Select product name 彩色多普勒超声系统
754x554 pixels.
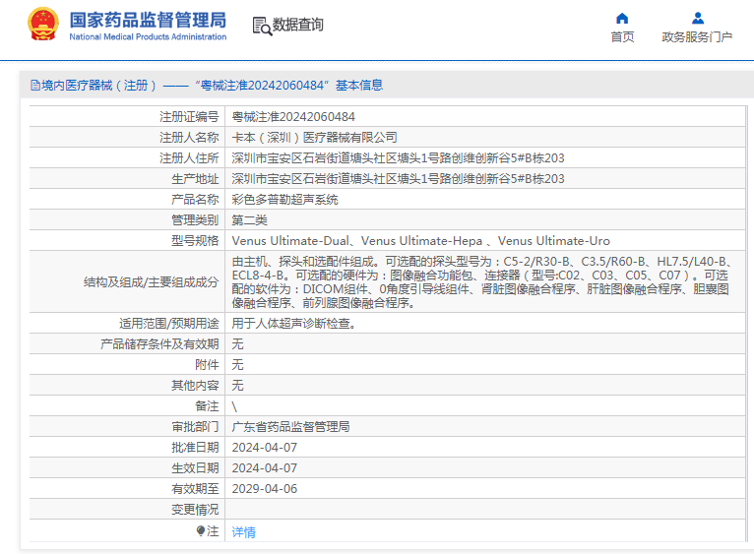coord(284,200)
